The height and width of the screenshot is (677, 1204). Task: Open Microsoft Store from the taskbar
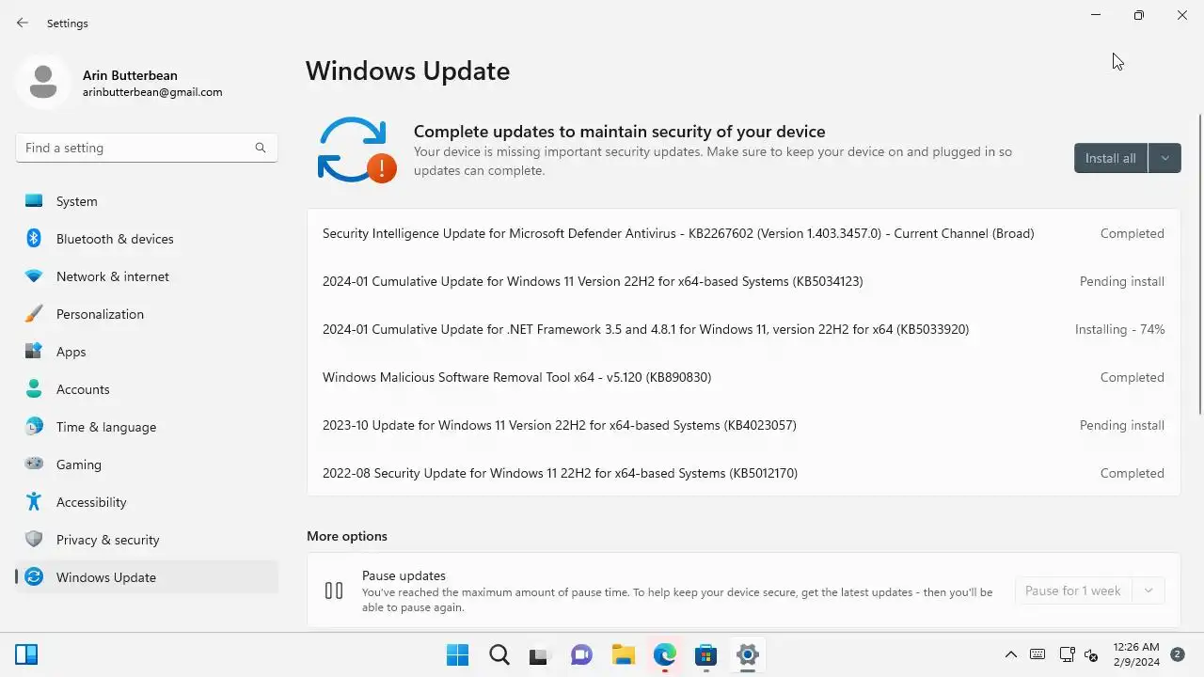coord(705,655)
